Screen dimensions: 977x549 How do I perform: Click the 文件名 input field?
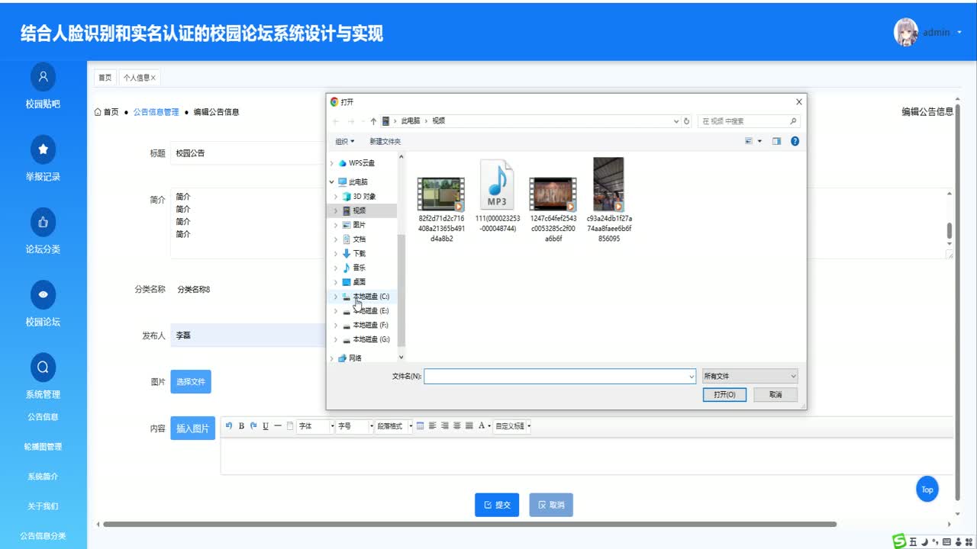[x=559, y=376]
